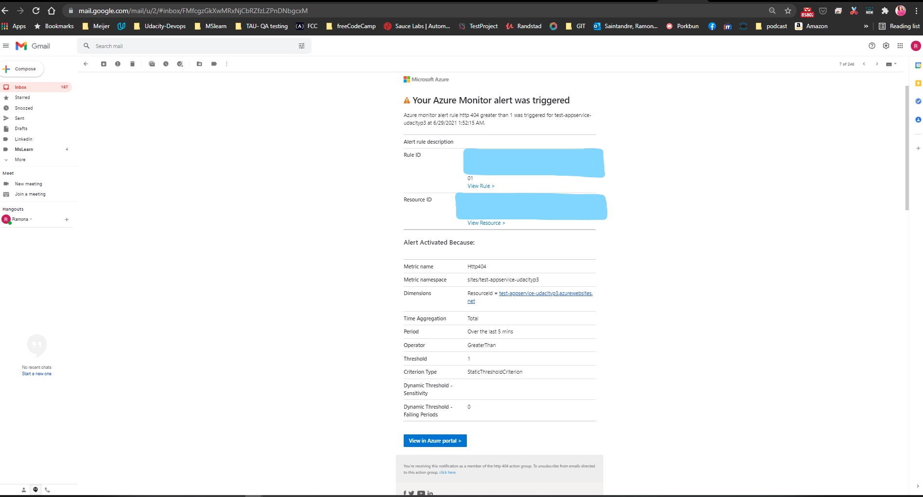The width and height of the screenshot is (923, 497).
Task: Open Hangouts phone calls tab icon
Action: (x=47, y=490)
